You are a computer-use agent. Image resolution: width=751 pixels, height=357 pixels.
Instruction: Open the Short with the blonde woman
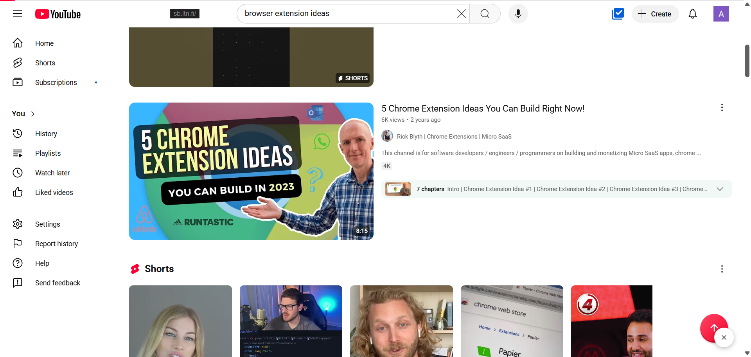click(180, 321)
